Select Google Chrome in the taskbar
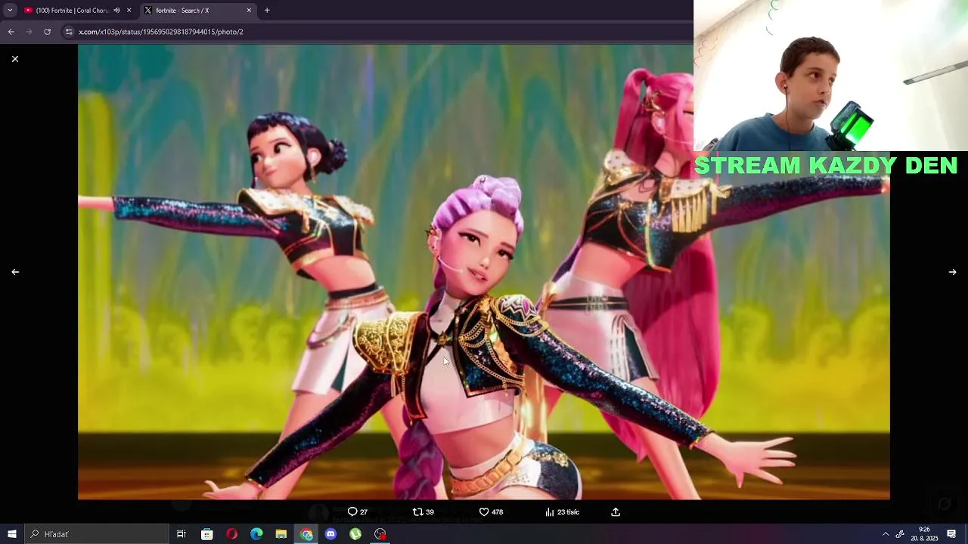This screenshot has height=544, width=968. click(306, 534)
